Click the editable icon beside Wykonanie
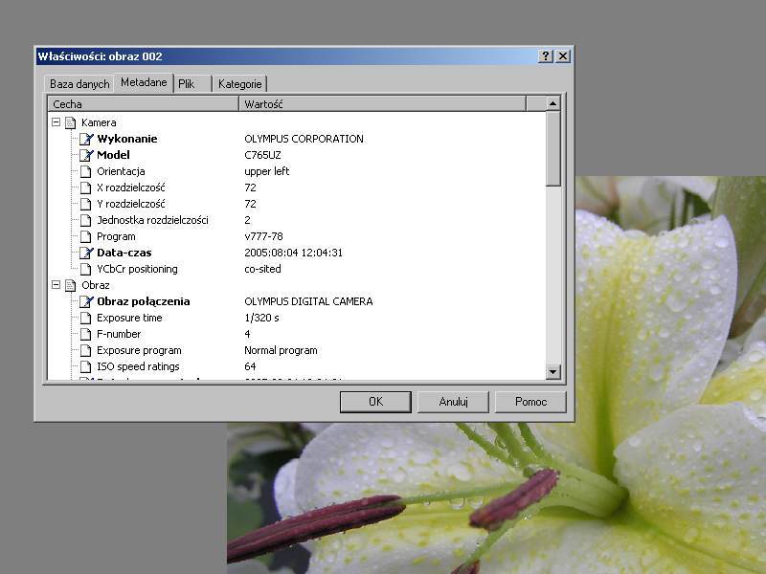This screenshot has width=766, height=574. click(87, 139)
